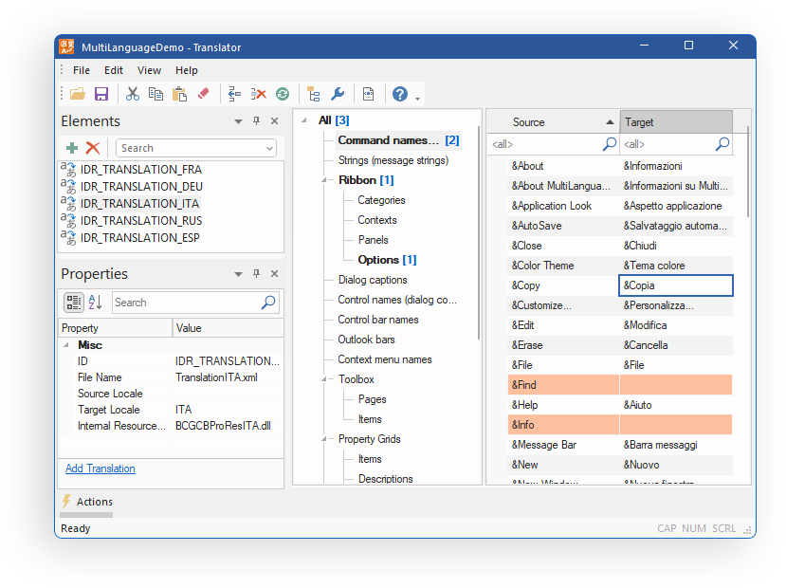Image resolution: width=786 pixels, height=588 pixels.
Task: Select the Cut tool in the toolbar
Action: pos(133,93)
